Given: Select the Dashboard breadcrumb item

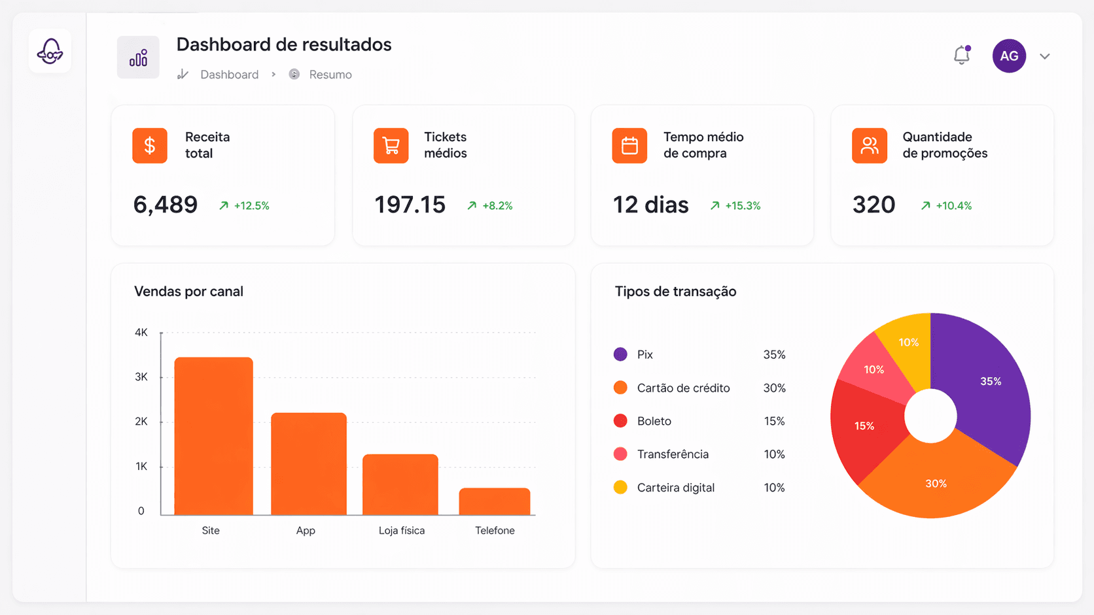Looking at the screenshot, I should [229, 74].
